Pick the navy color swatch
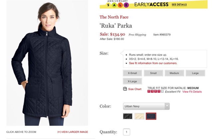213x139 pixels. [151, 116]
